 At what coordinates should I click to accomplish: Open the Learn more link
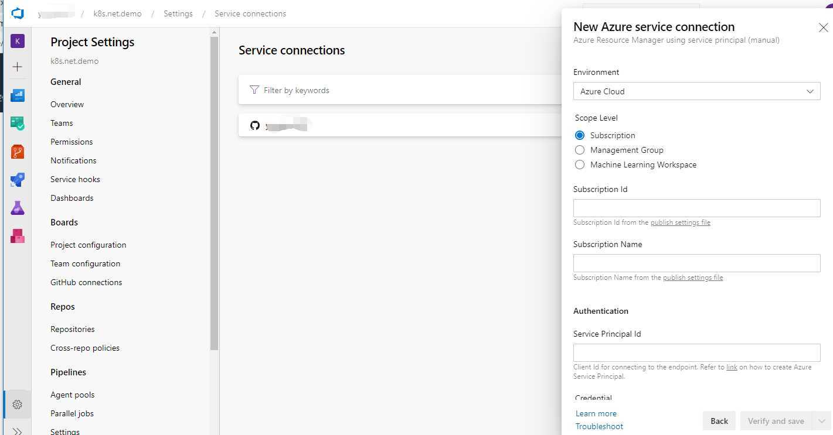[596, 413]
